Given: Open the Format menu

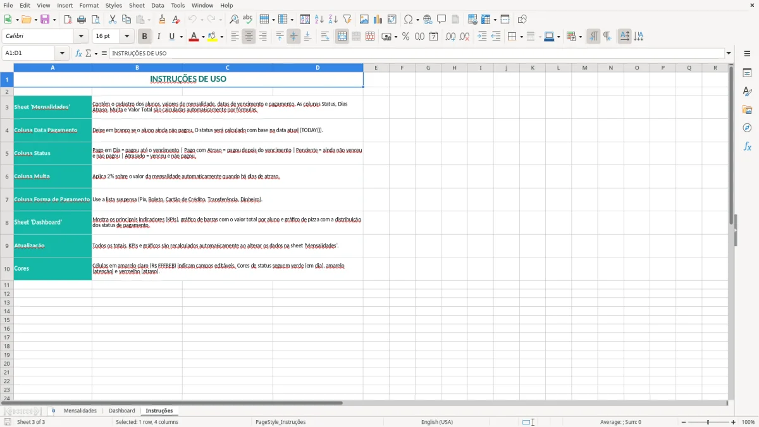Looking at the screenshot, I should [89, 5].
